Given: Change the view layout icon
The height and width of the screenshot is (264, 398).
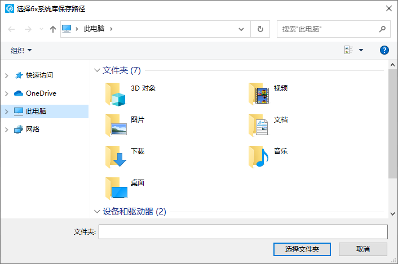Looking at the screenshot, I should click(x=349, y=50).
